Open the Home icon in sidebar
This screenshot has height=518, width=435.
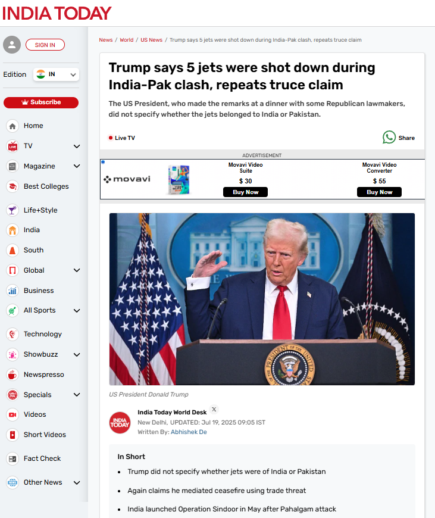(12, 126)
